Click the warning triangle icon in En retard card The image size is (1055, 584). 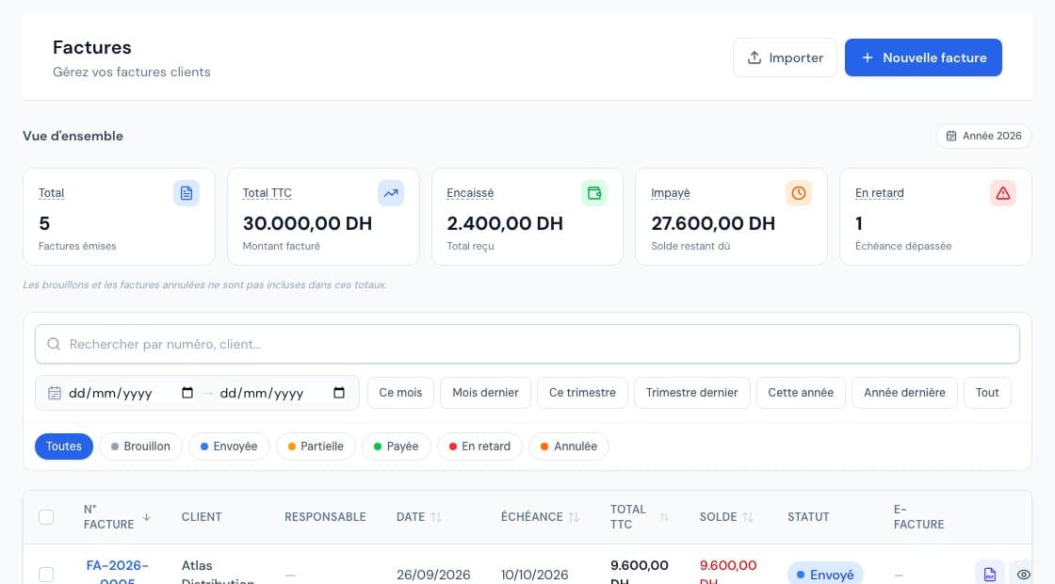[x=1003, y=193]
